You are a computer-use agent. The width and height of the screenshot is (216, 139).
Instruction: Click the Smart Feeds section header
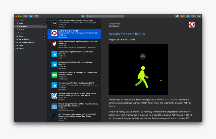pos(19,20)
